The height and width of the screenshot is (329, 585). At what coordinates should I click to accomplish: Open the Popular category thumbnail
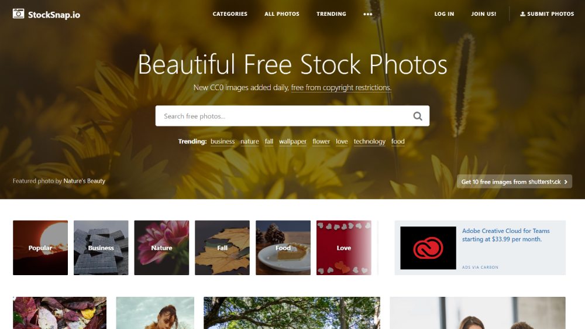[x=40, y=248]
